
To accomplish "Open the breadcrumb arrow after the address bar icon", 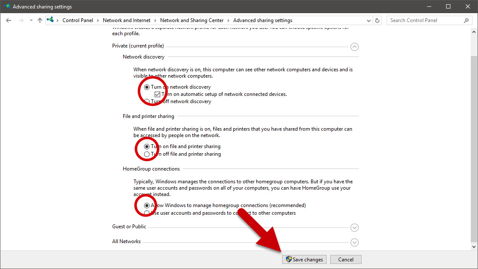I will point(58,20).
